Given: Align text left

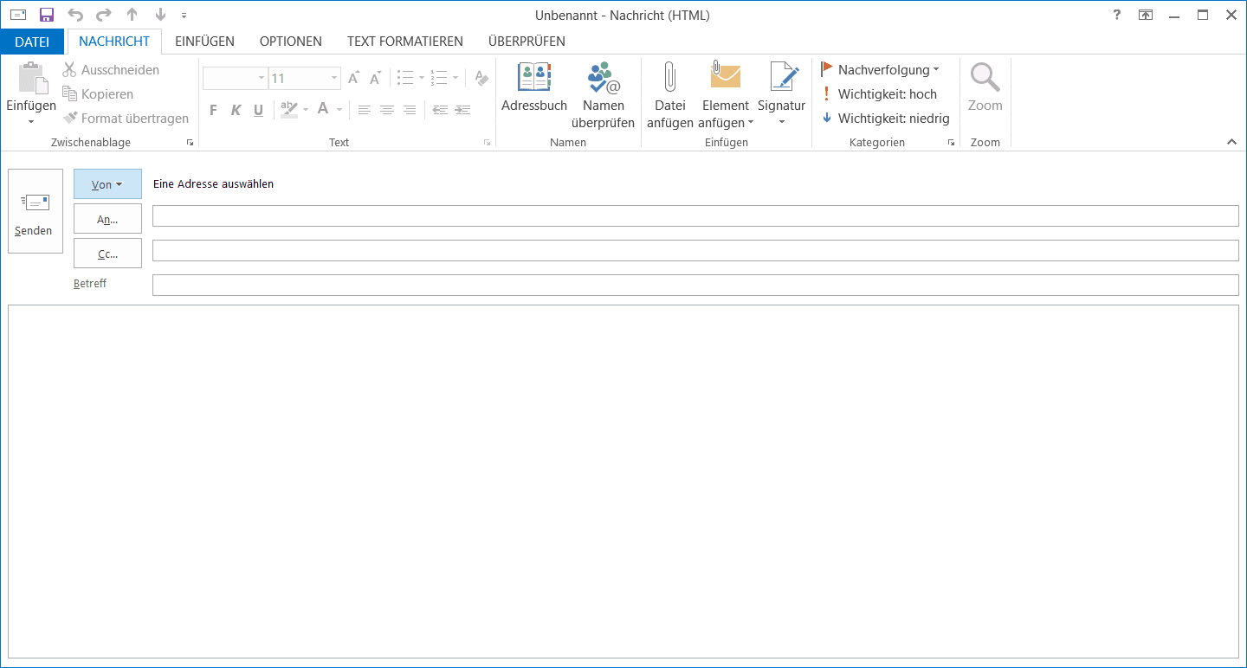Looking at the screenshot, I should click(x=365, y=110).
